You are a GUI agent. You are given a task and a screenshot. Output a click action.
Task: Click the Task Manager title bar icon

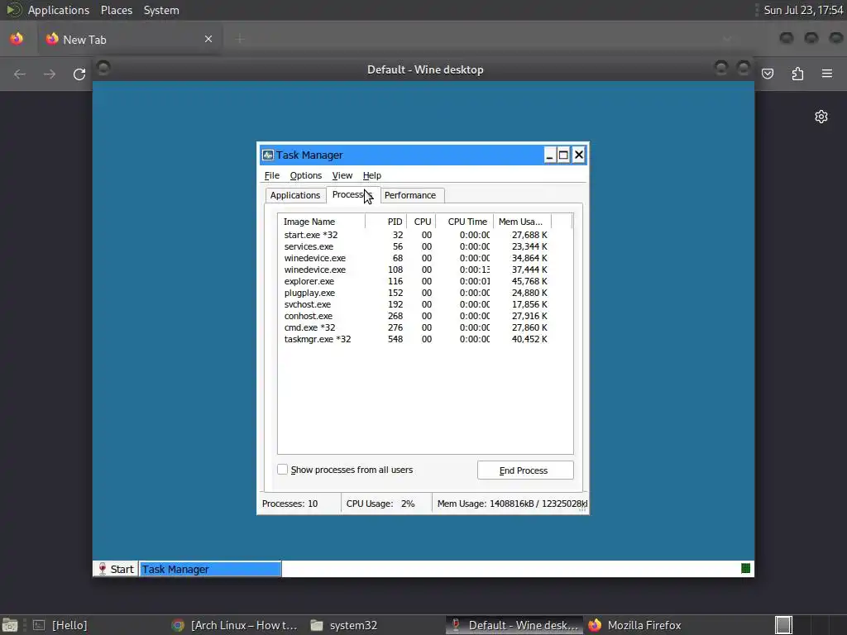tap(268, 155)
